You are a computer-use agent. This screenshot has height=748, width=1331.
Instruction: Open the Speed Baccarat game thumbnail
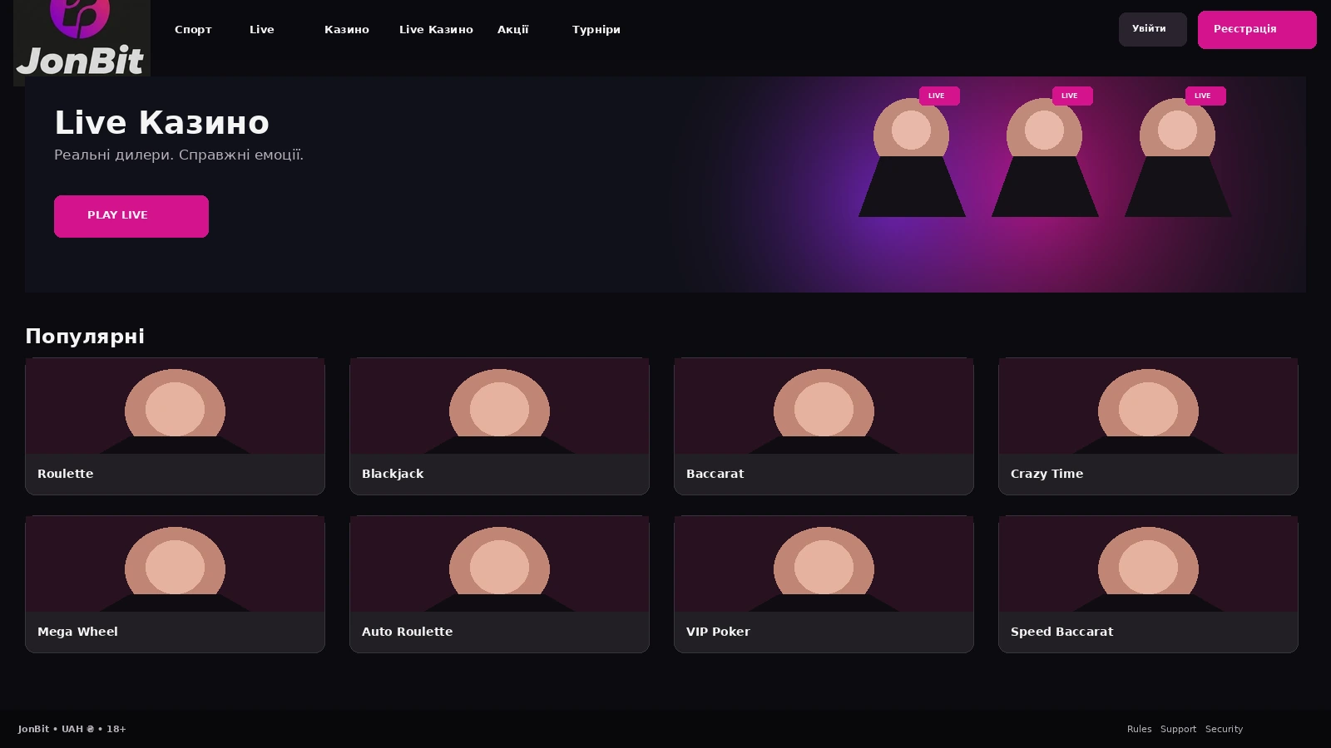[x=1148, y=563]
